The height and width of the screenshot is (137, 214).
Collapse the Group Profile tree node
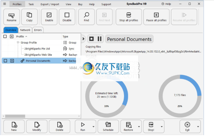(18, 43)
